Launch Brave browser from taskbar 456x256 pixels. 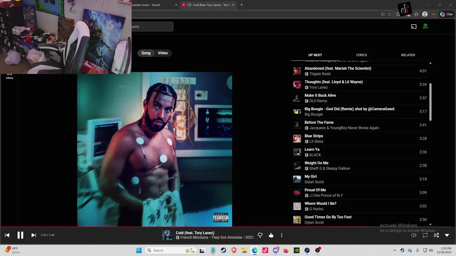234,250
